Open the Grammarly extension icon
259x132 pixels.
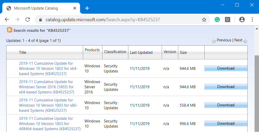pos(217,20)
